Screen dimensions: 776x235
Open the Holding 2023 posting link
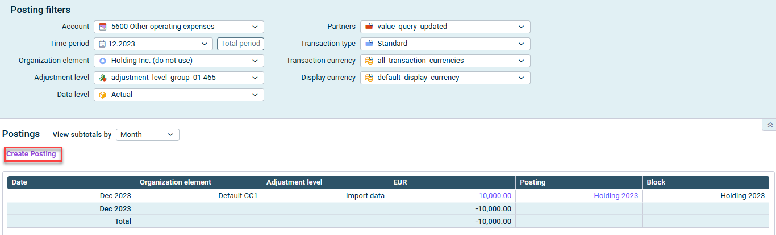click(615, 196)
